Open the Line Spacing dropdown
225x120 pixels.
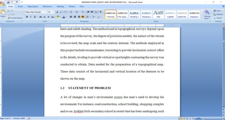click(x=87, y=17)
